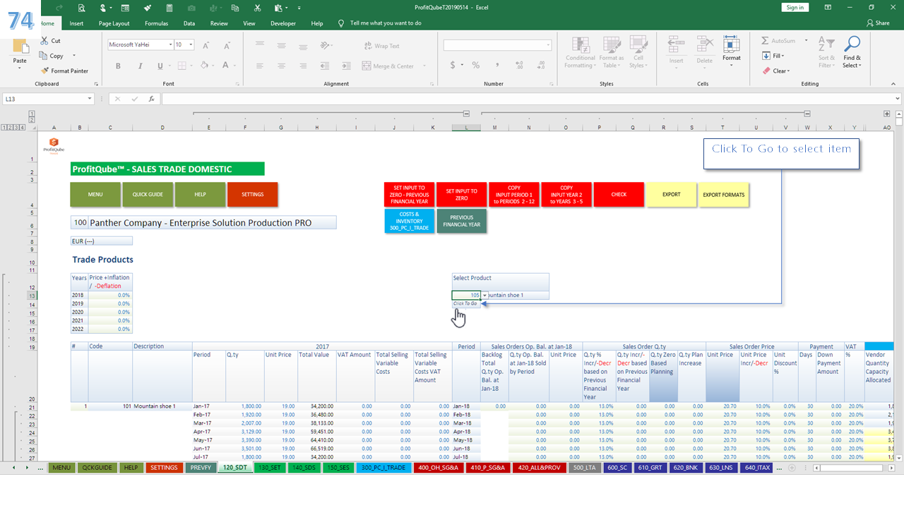
Task: Toggle Italic formatting
Action: coord(139,66)
